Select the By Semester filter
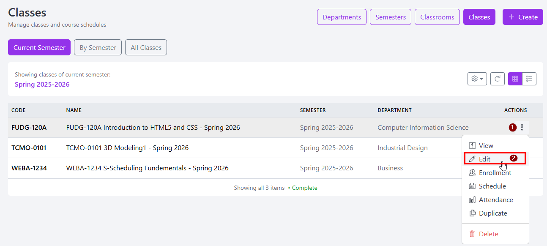Image resolution: width=547 pixels, height=246 pixels. tap(98, 47)
